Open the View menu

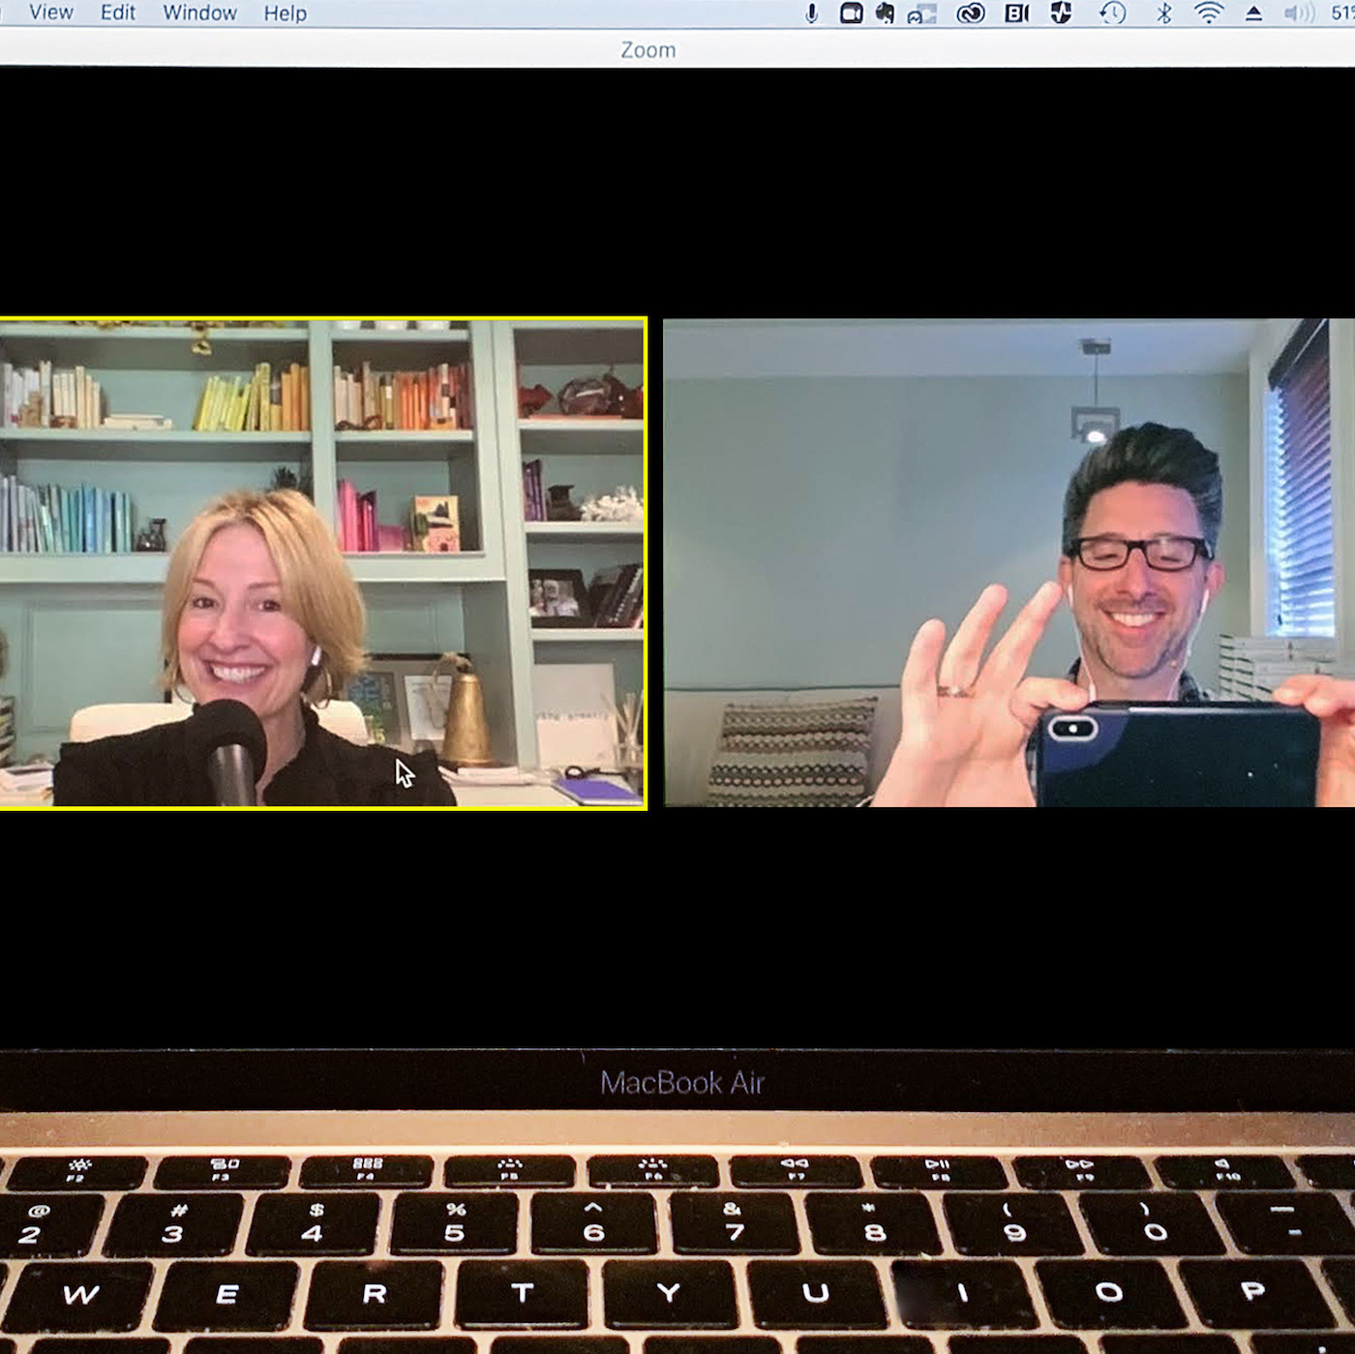pyautogui.click(x=51, y=13)
